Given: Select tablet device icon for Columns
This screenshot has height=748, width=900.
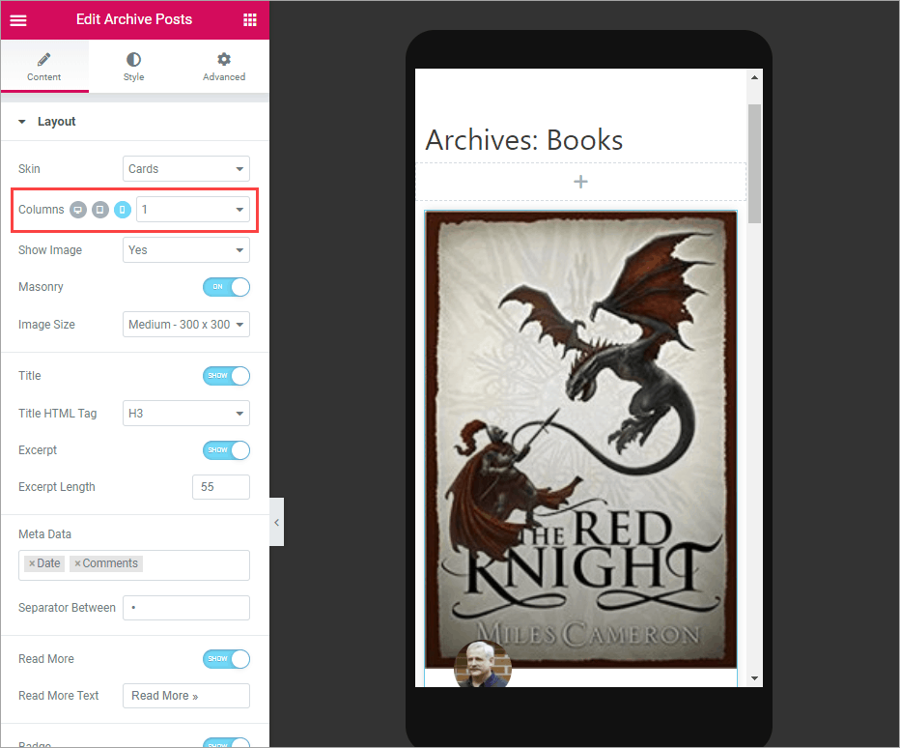Looking at the screenshot, I should [100, 210].
